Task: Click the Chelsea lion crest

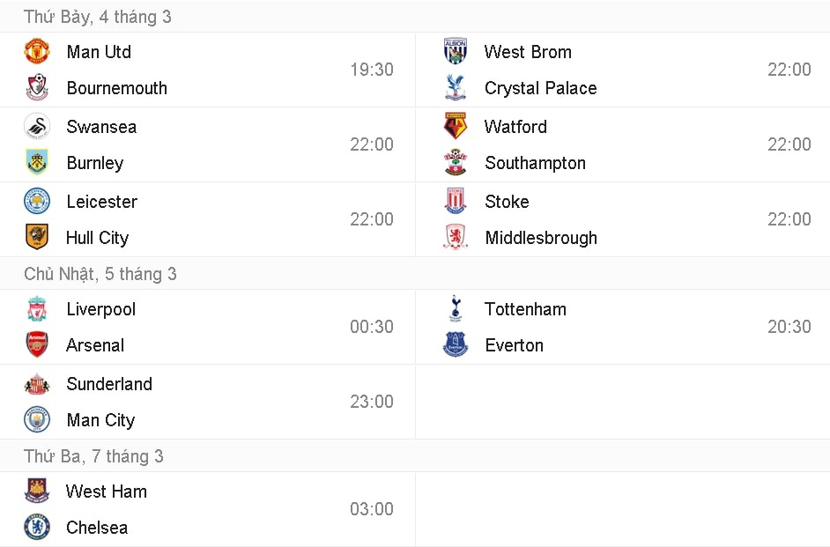Action: pos(37,528)
